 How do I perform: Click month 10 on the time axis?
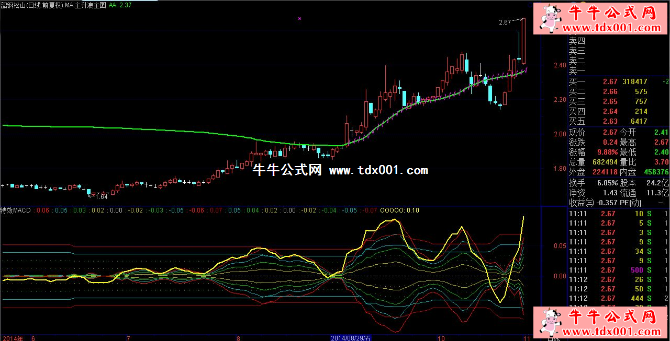point(441,338)
